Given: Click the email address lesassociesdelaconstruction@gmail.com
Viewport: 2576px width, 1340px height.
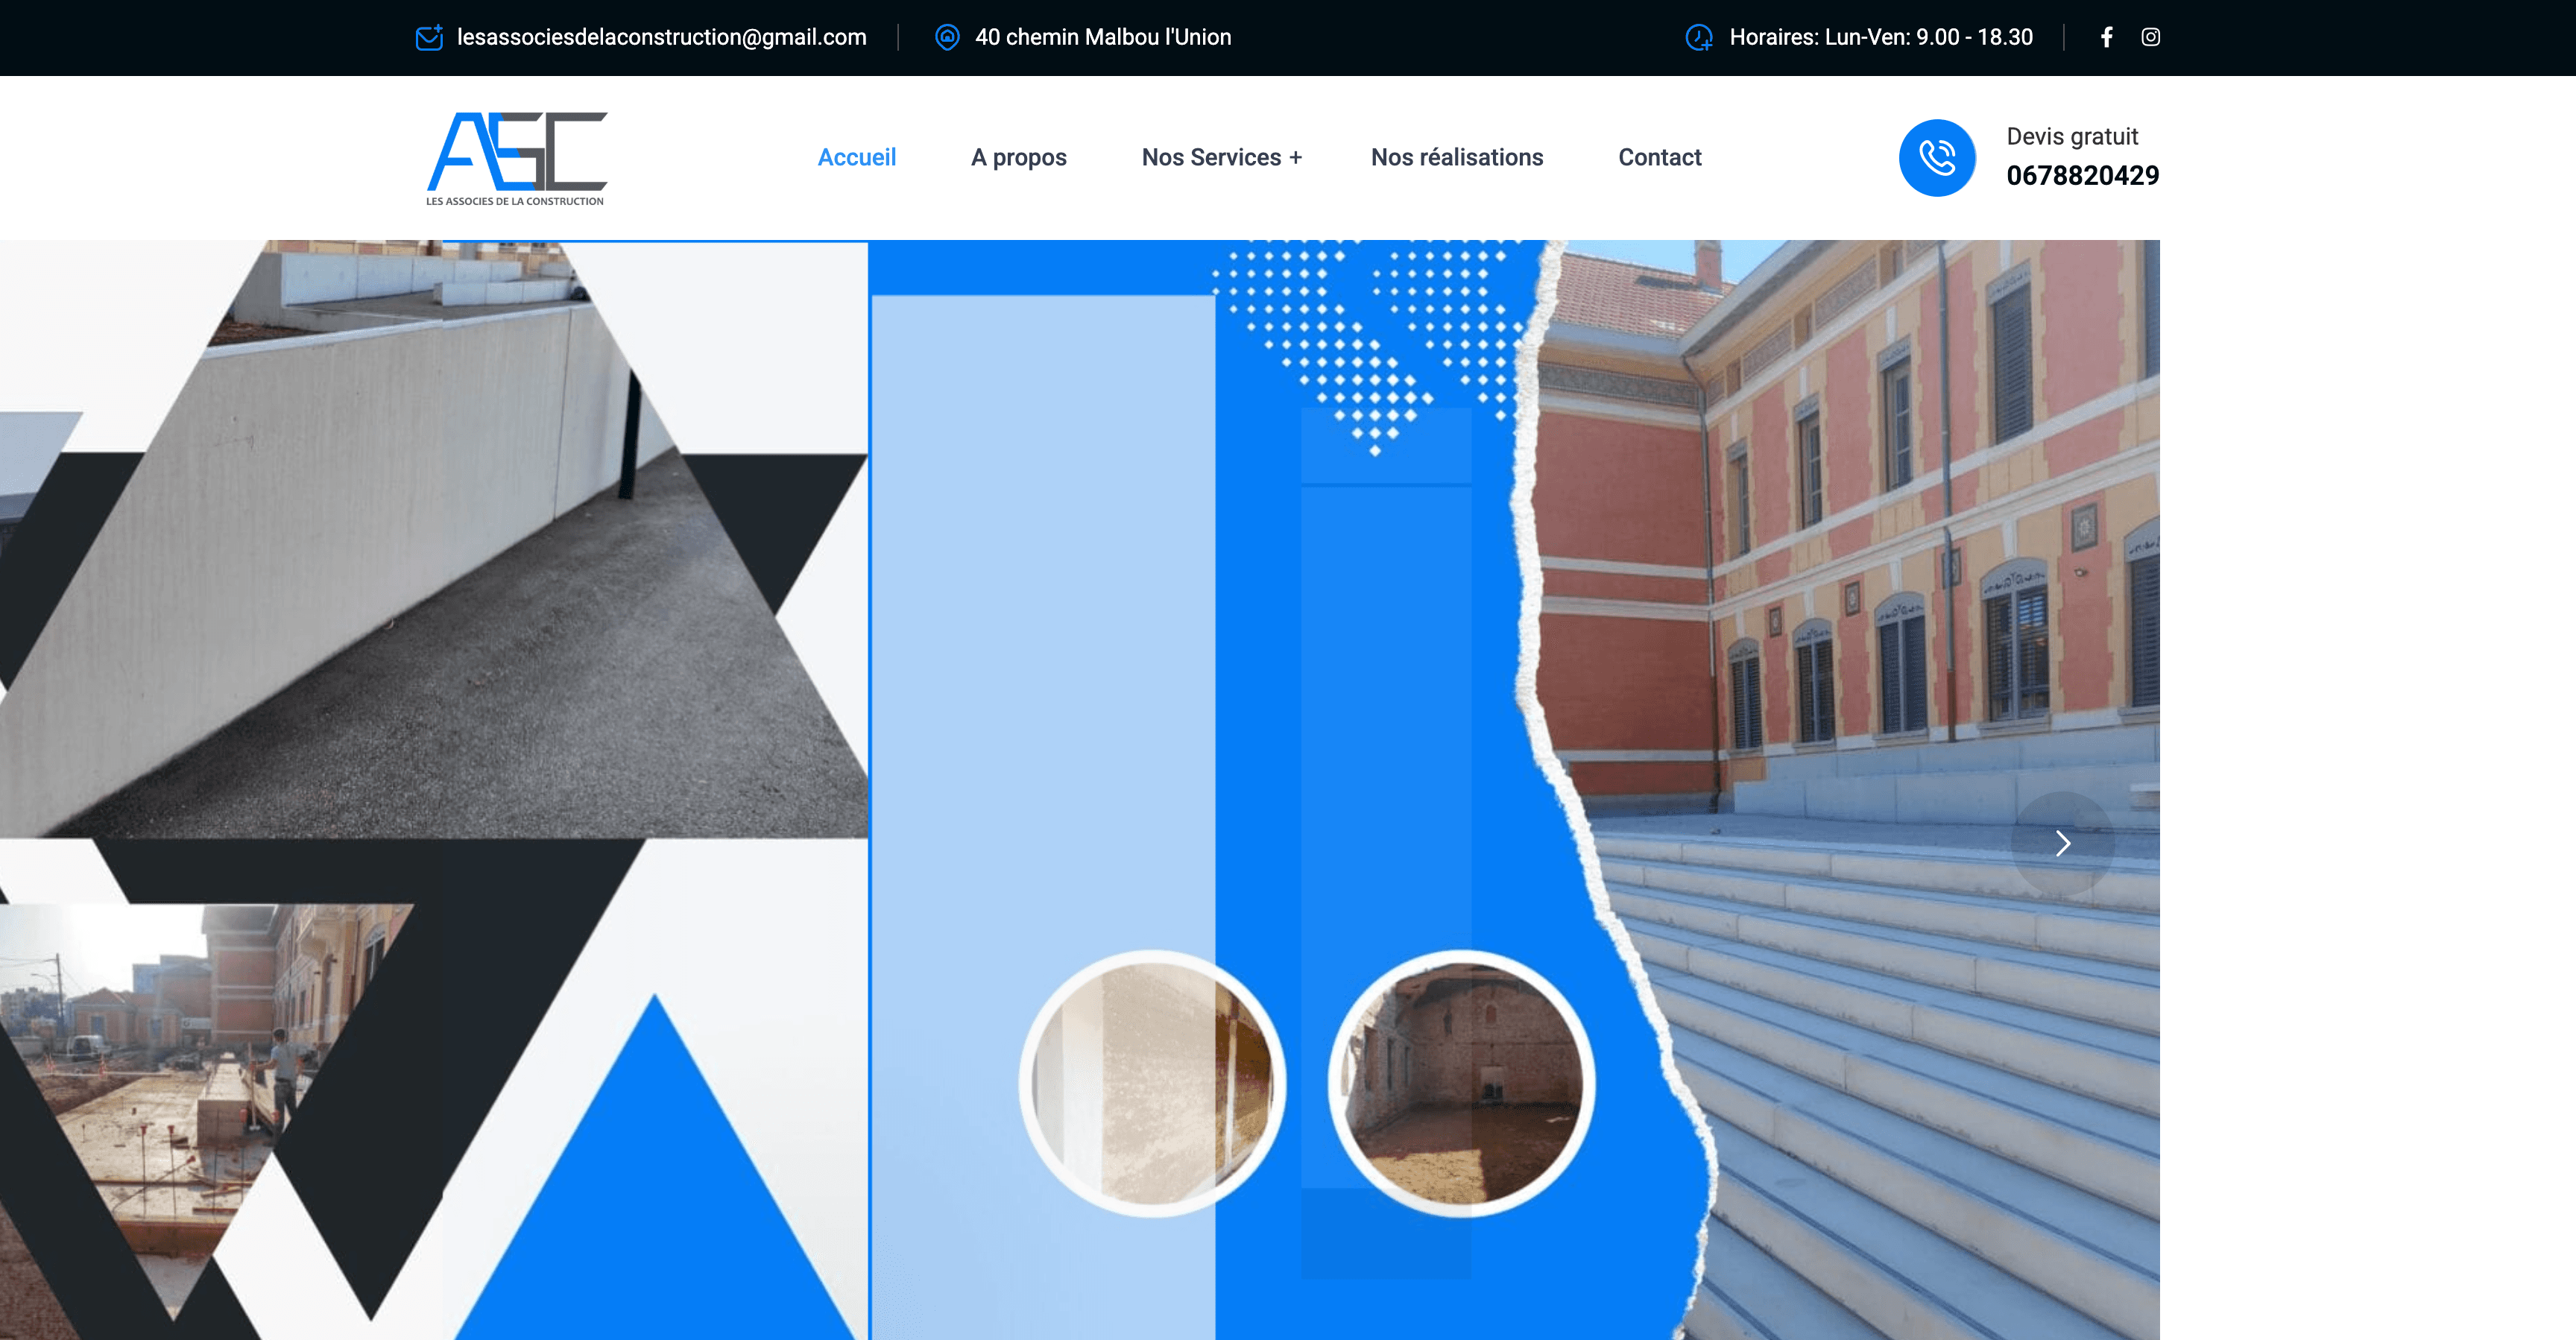Looking at the screenshot, I should [x=662, y=37].
